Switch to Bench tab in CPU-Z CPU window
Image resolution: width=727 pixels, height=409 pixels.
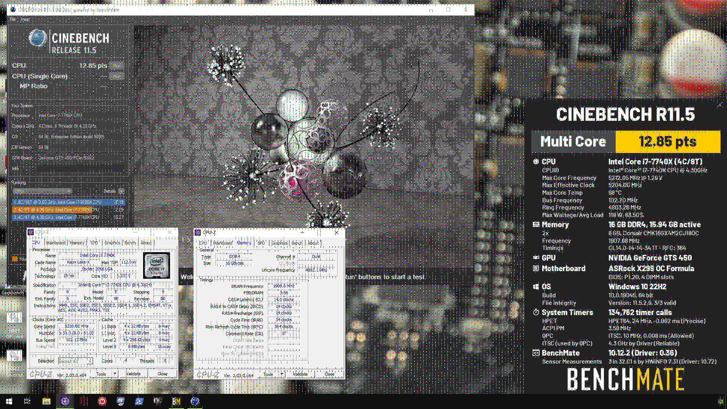[x=130, y=243]
